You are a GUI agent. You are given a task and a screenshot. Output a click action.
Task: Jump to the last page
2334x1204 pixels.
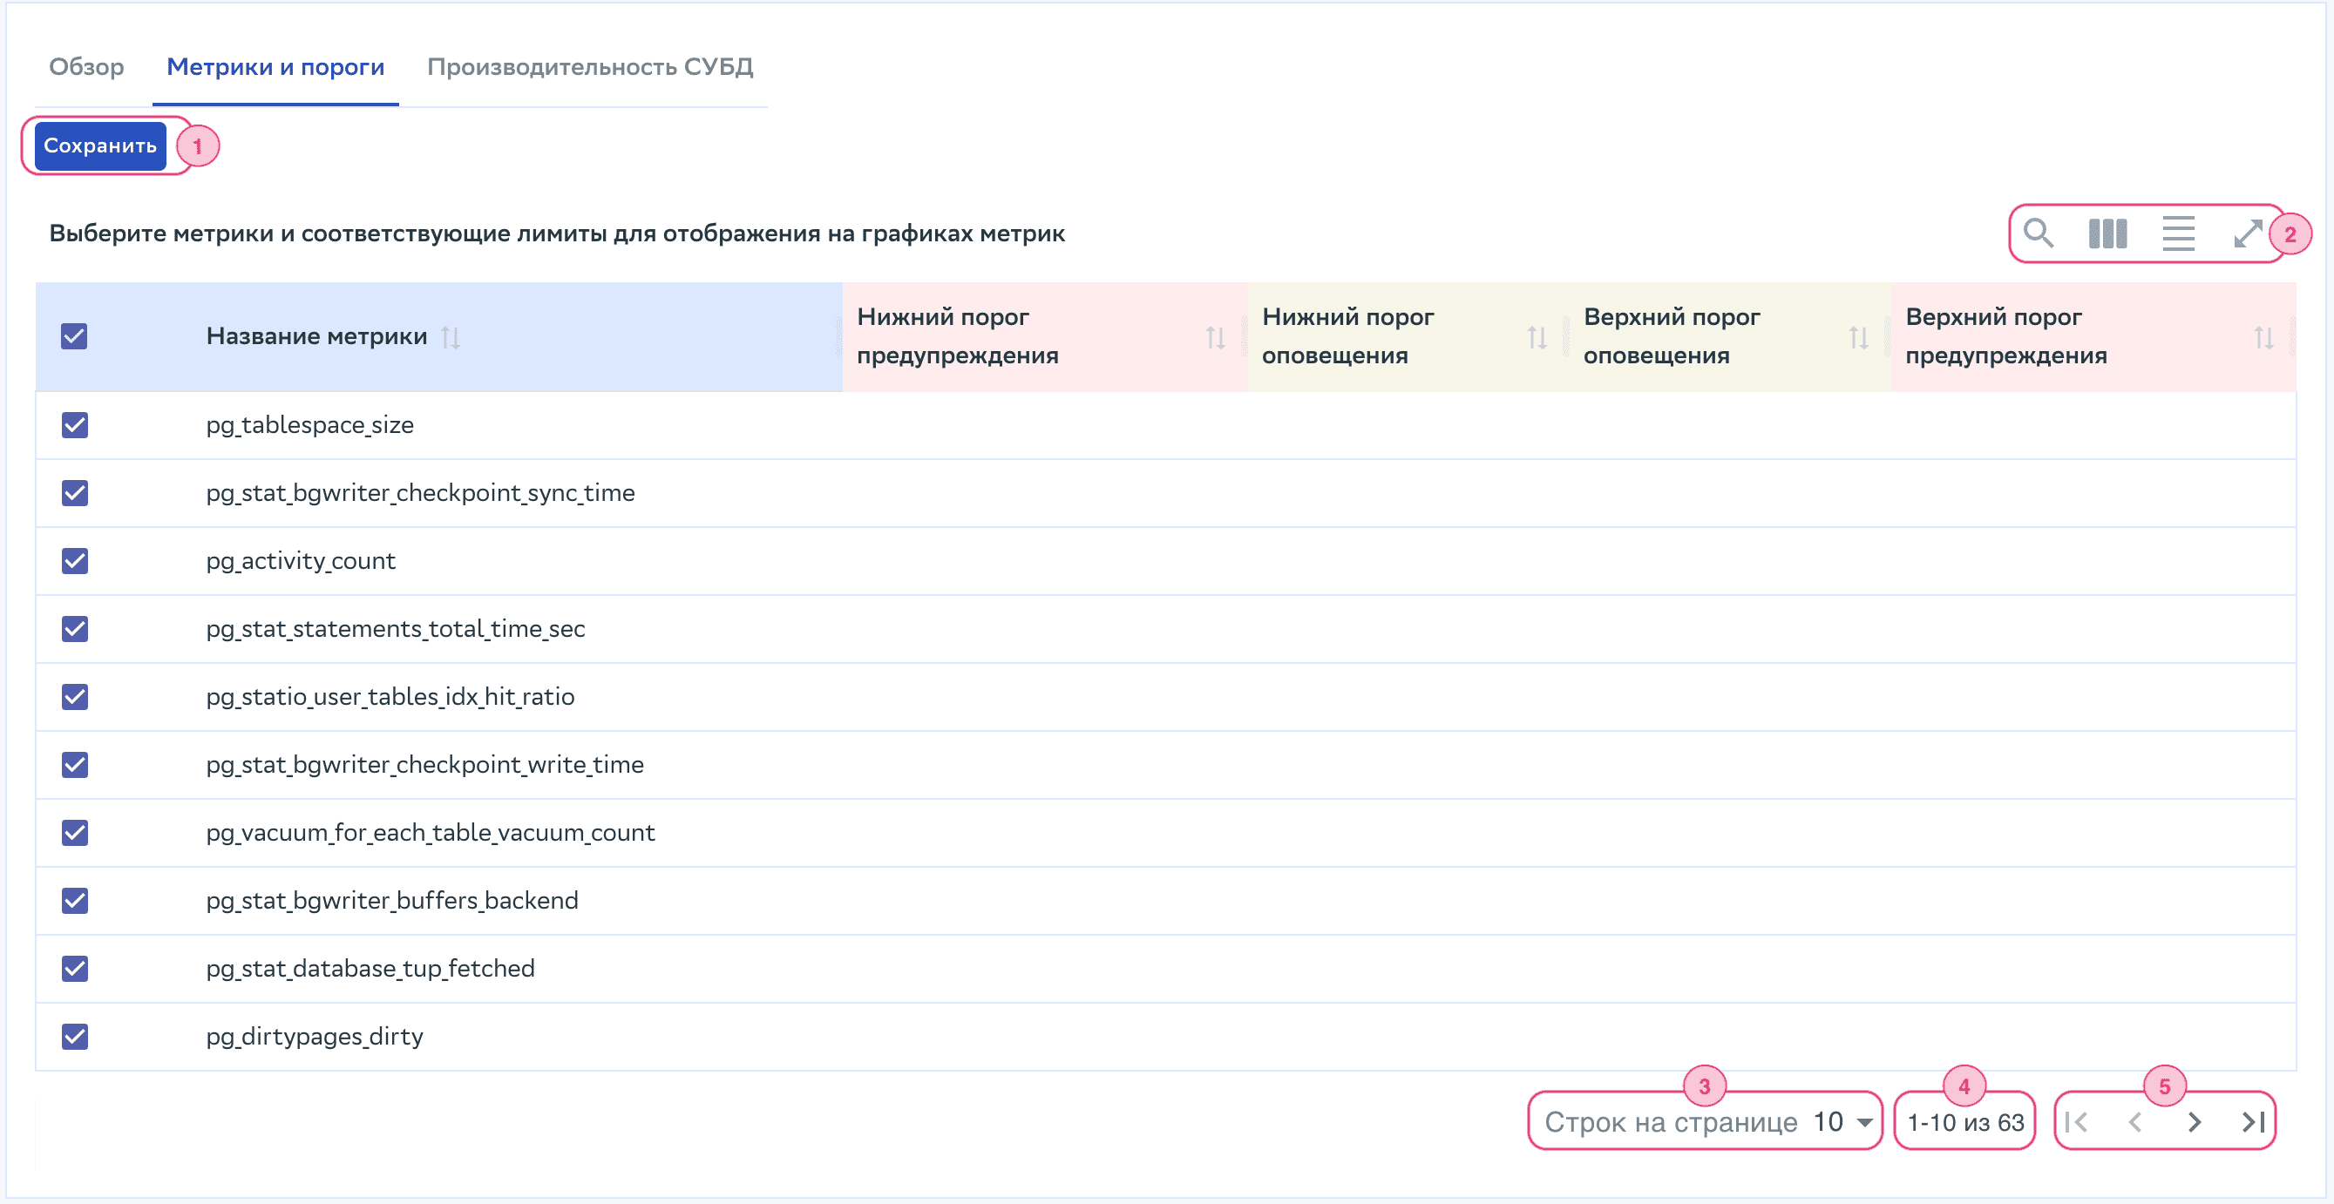tap(2253, 1122)
